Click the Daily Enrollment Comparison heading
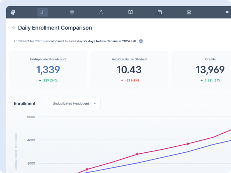231x173 pixels. 55,28
